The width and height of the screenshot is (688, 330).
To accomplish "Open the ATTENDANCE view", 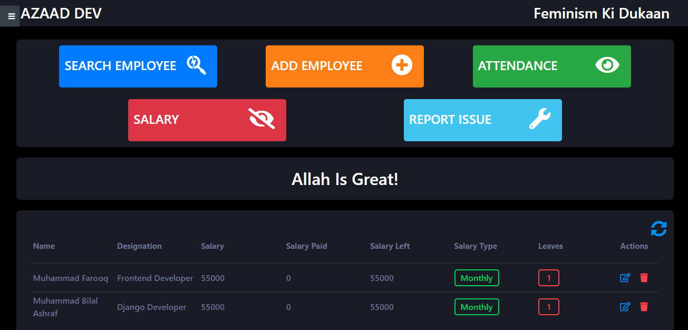I will point(551,66).
